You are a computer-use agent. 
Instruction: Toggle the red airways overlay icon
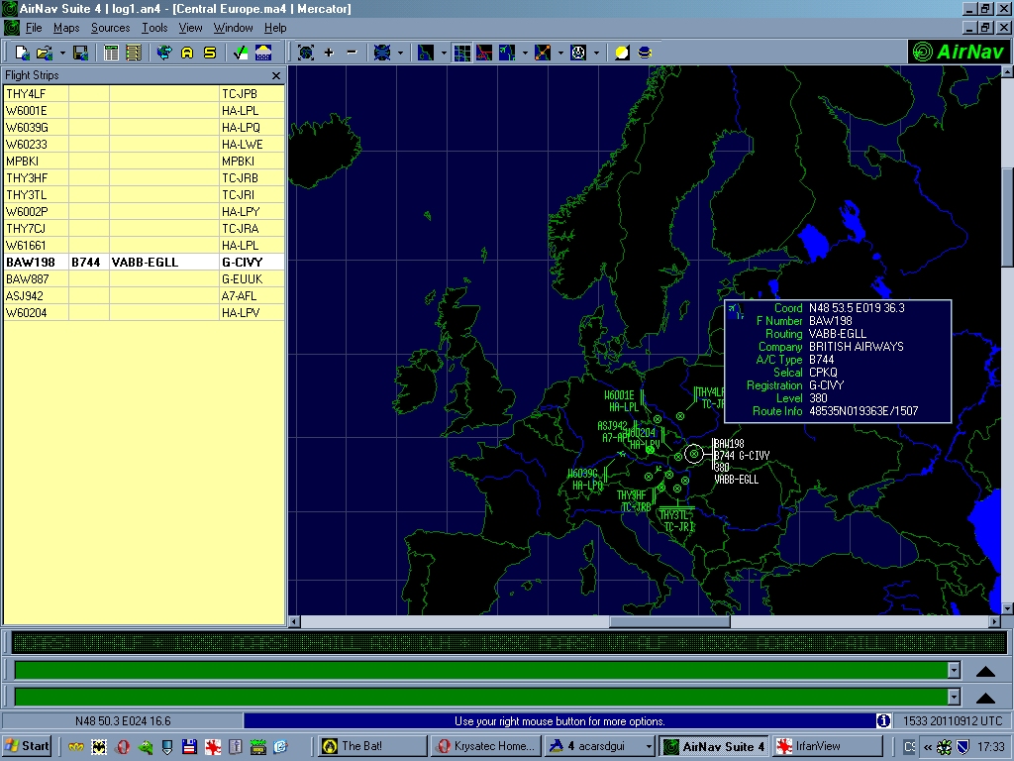pyautogui.click(x=483, y=53)
